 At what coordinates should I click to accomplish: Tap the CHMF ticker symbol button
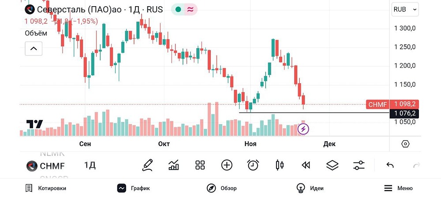pos(46,166)
